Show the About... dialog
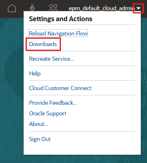Viewport: 147px width, 163px height. point(39,124)
